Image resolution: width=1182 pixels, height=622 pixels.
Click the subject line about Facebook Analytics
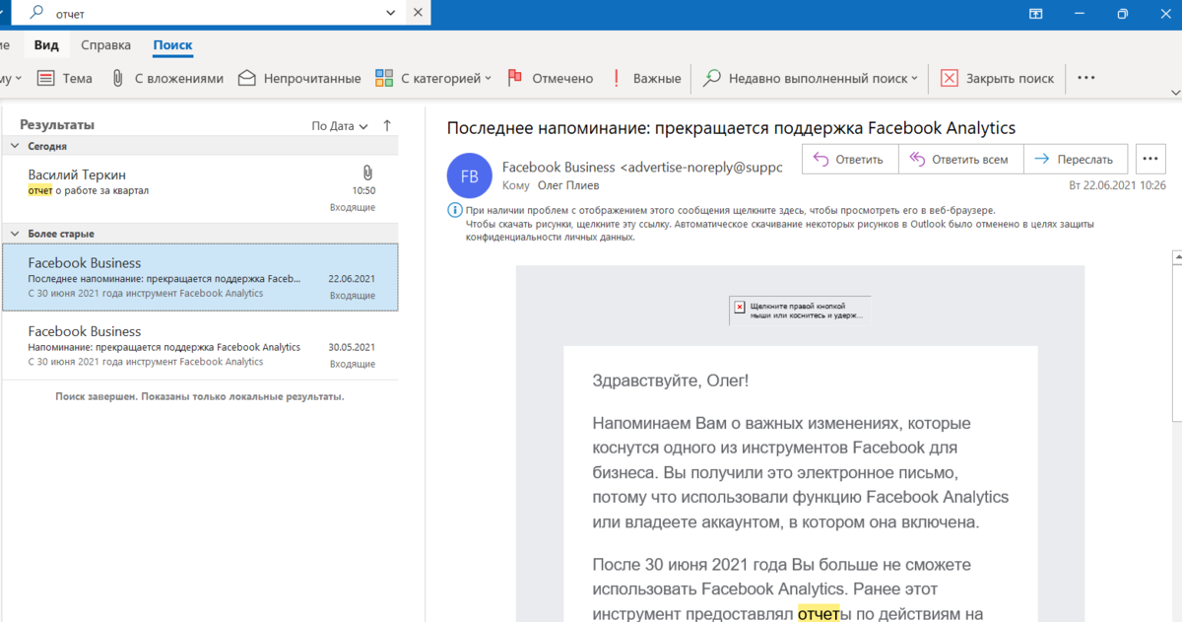click(731, 128)
